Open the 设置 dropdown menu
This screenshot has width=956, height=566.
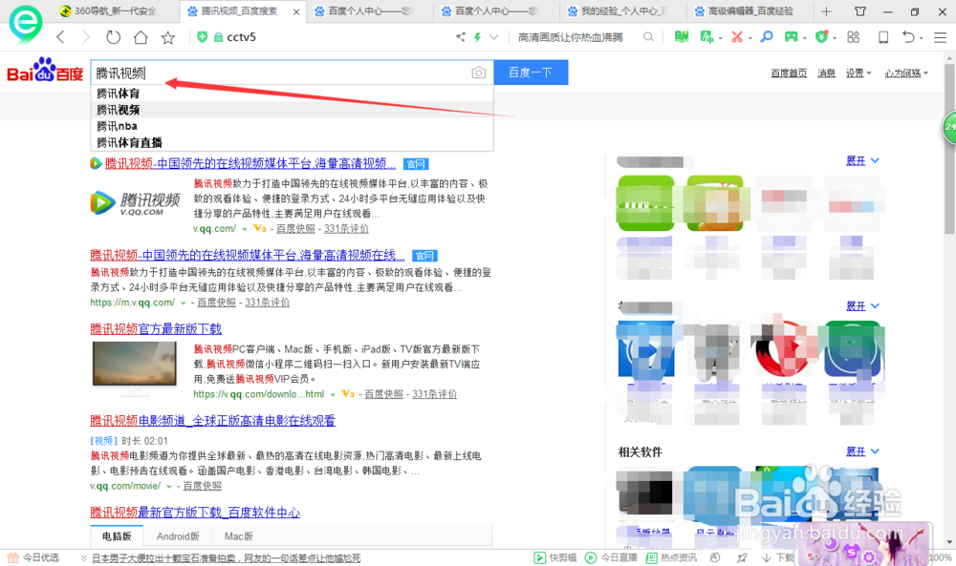[x=858, y=73]
